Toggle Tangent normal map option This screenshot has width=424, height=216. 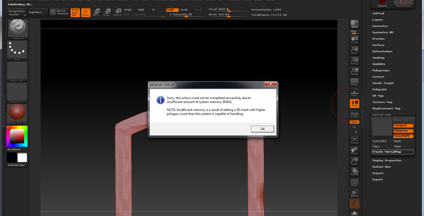pos(403,125)
